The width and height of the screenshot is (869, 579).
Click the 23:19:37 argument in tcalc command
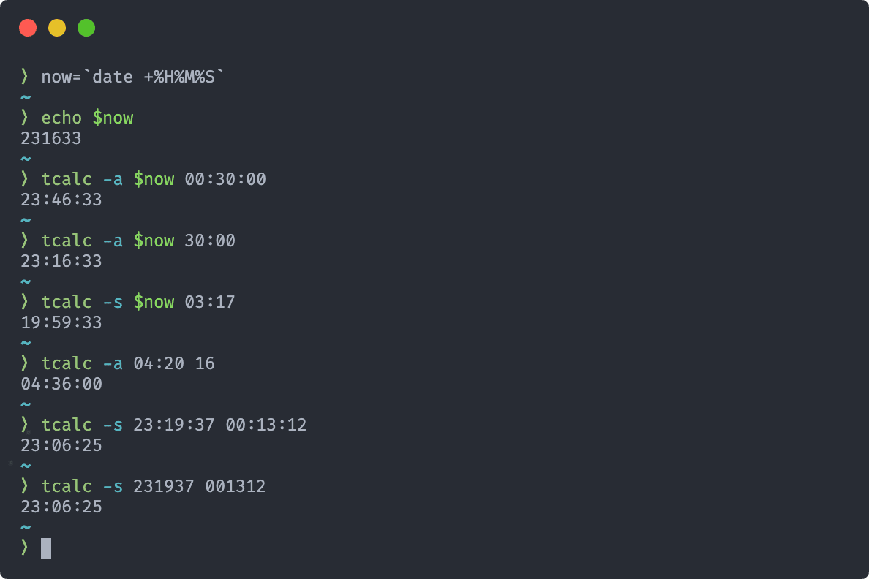(x=173, y=425)
